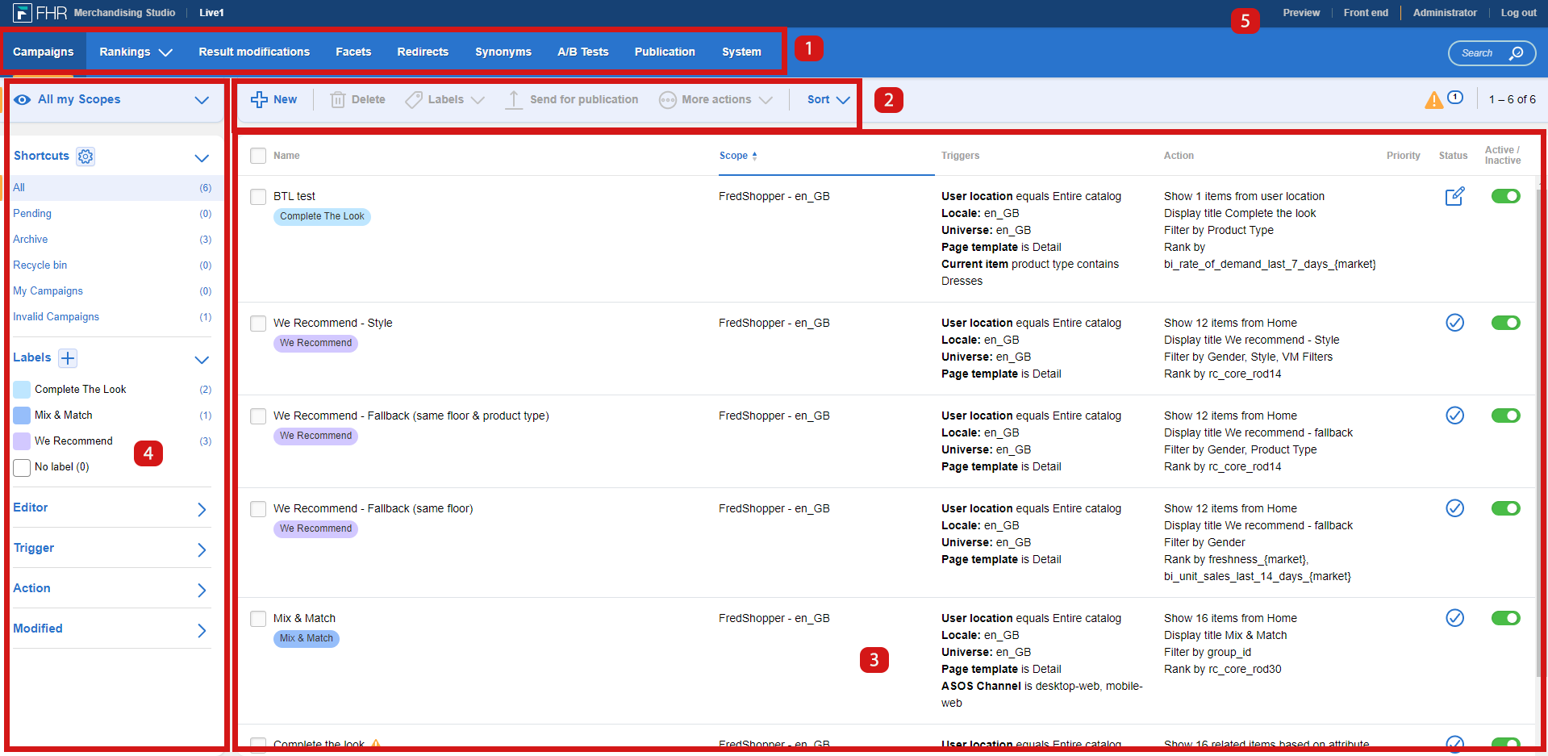Check the BTL test campaign checkbox
The image size is (1548, 756).
pyautogui.click(x=258, y=197)
